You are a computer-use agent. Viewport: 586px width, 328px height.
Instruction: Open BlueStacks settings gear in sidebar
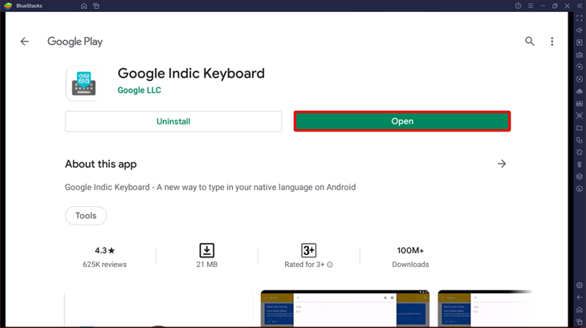point(580,285)
